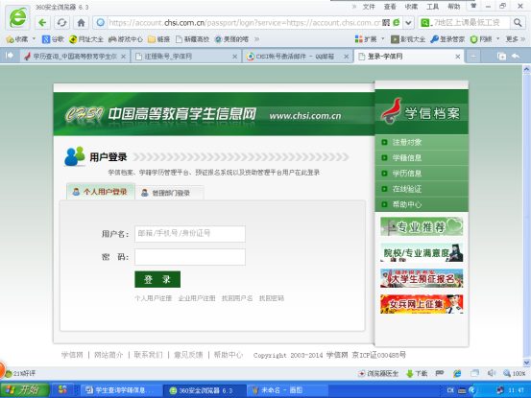Go to browser home page icon

point(81,23)
